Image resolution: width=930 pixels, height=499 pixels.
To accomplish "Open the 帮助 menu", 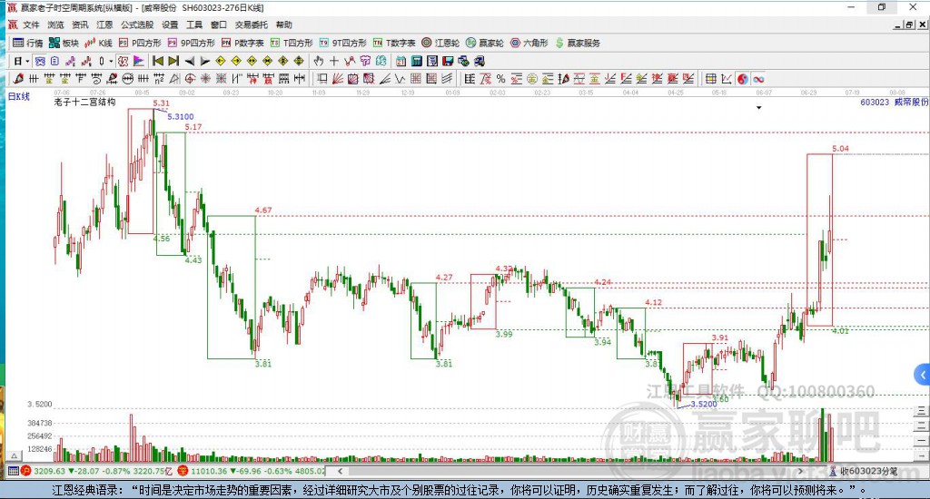I will [x=284, y=24].
